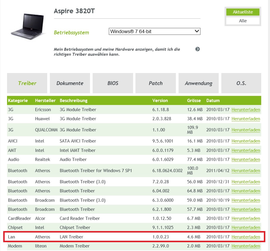Image resolution: width=270 pixels, height=251 pixels.
Task: Click the Betriebssystem label
Action: (x=71, y=32)
